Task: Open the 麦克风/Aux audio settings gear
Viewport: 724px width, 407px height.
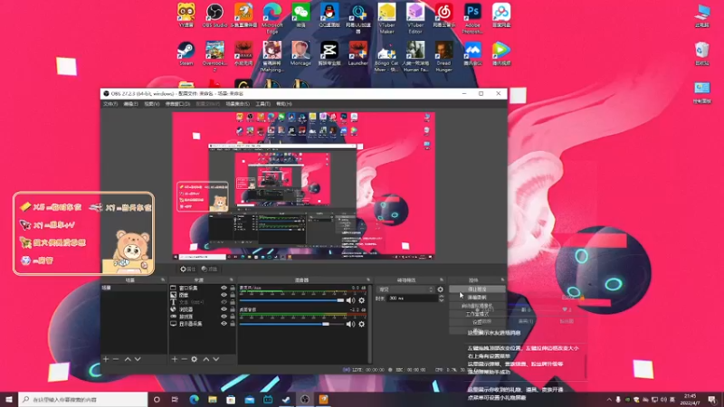Action: (x=361, y=300)
